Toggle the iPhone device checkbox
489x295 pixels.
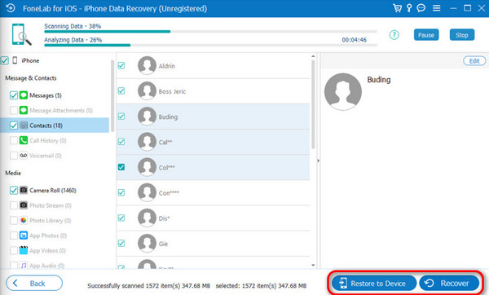pyautogui.click(x=4, y=60)
